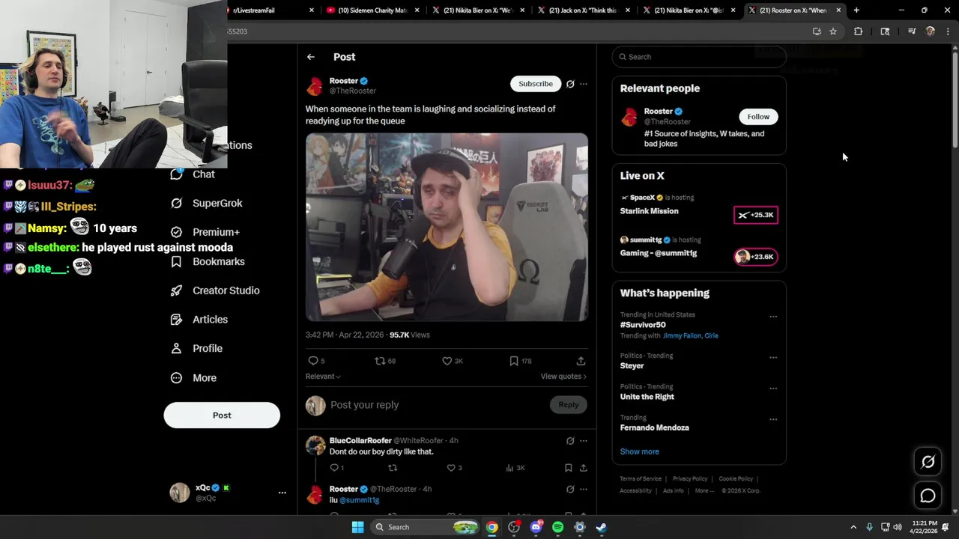The height and width of the screenshot is (539, 959).
Task: Open the Messages floating chat button
Action: pos(928,496)
